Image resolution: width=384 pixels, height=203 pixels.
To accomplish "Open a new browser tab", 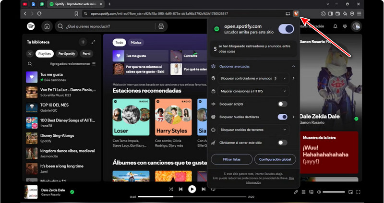I will pos(109,4).
